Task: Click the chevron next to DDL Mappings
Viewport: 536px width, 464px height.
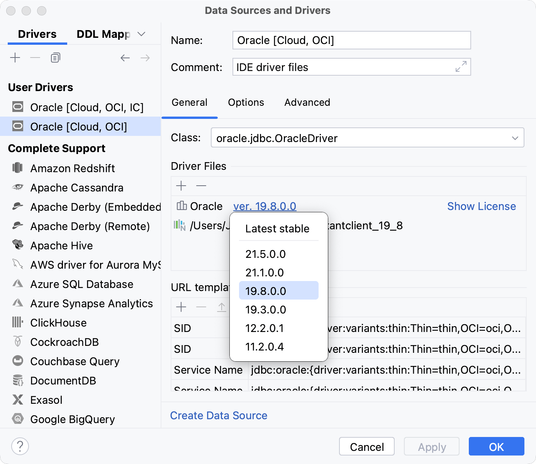Action: tap(141, 34)
